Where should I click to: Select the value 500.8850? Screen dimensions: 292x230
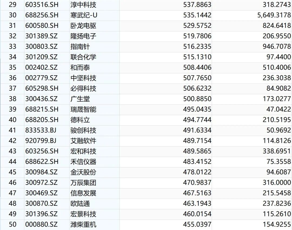coord(197,99)
